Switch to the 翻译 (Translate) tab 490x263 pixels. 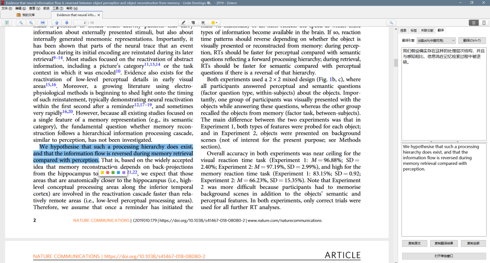click(441, 30)
